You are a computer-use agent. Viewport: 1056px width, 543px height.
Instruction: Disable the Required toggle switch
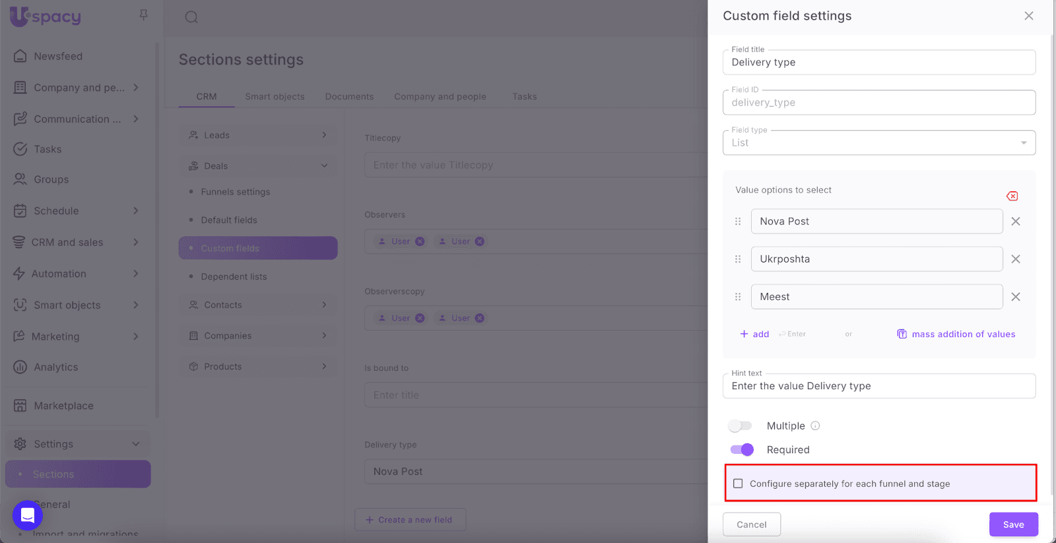tap(742, 449)
